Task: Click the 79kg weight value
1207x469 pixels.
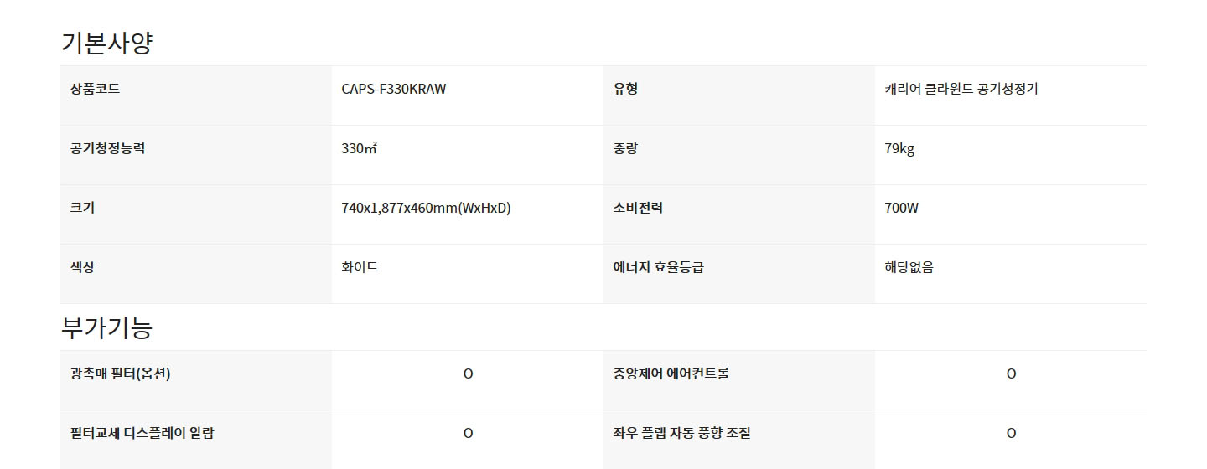Action: tap(899, 149)
